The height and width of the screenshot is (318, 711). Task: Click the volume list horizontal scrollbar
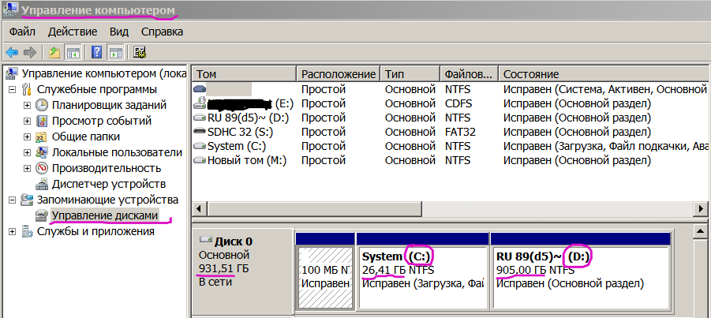[x=442, y=208]
